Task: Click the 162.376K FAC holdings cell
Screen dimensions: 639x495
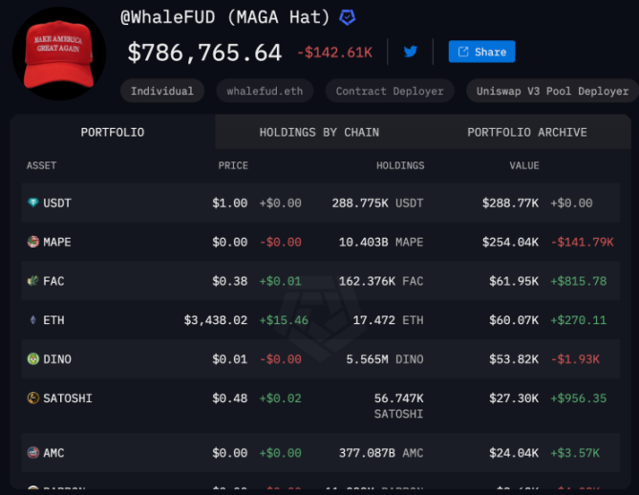Action: (381, 281)
